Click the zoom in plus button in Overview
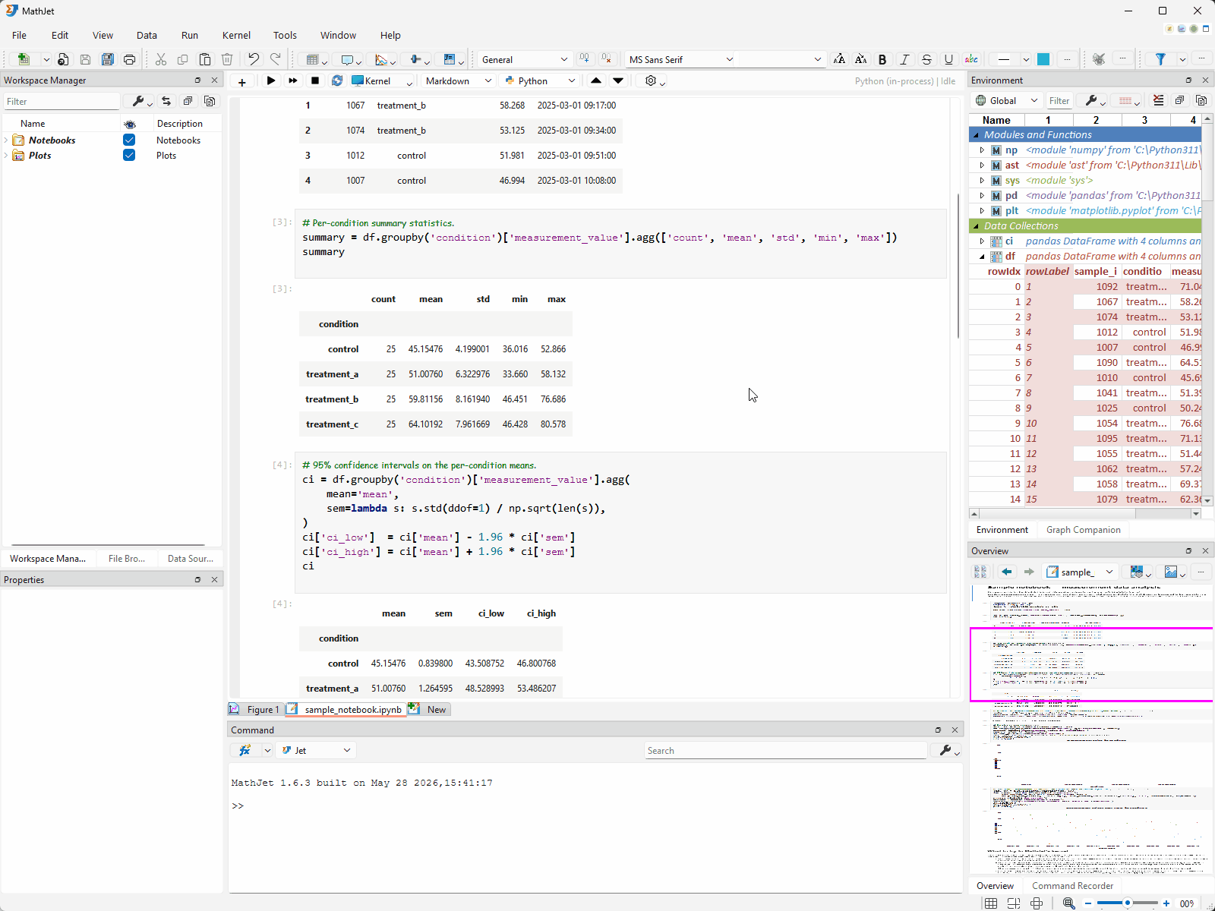This screenshot has height=911, width=1215. pyautogui.click(x=1166, y=903)
